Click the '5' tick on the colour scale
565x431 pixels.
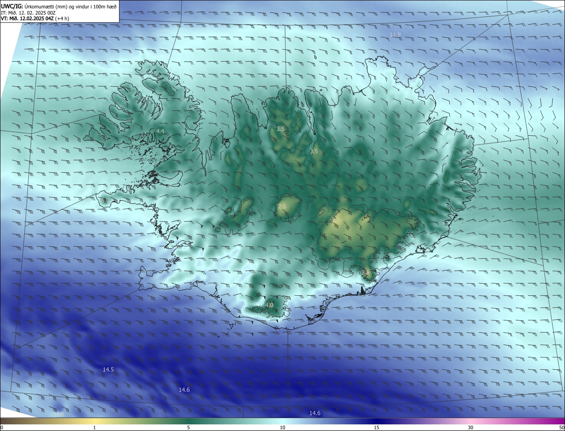[x=188, y=427]
